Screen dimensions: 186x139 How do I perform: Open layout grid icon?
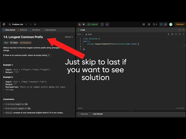coord(144,24)
